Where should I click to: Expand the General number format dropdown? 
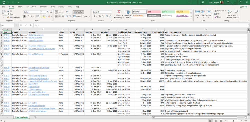[111, 12]
